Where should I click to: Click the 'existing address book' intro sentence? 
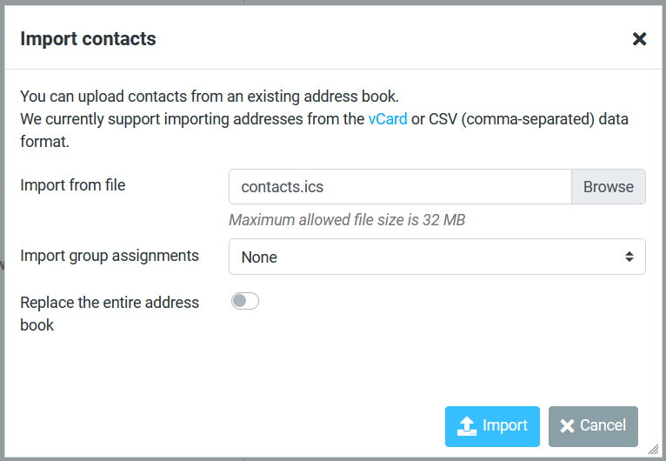tap(210, 97)
